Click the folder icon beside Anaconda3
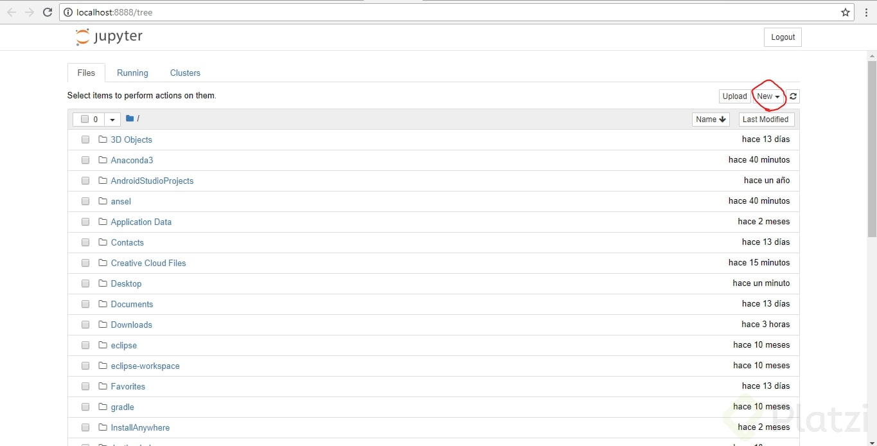The width and height of the screenshot is (877, 446). tap(103, 160)
